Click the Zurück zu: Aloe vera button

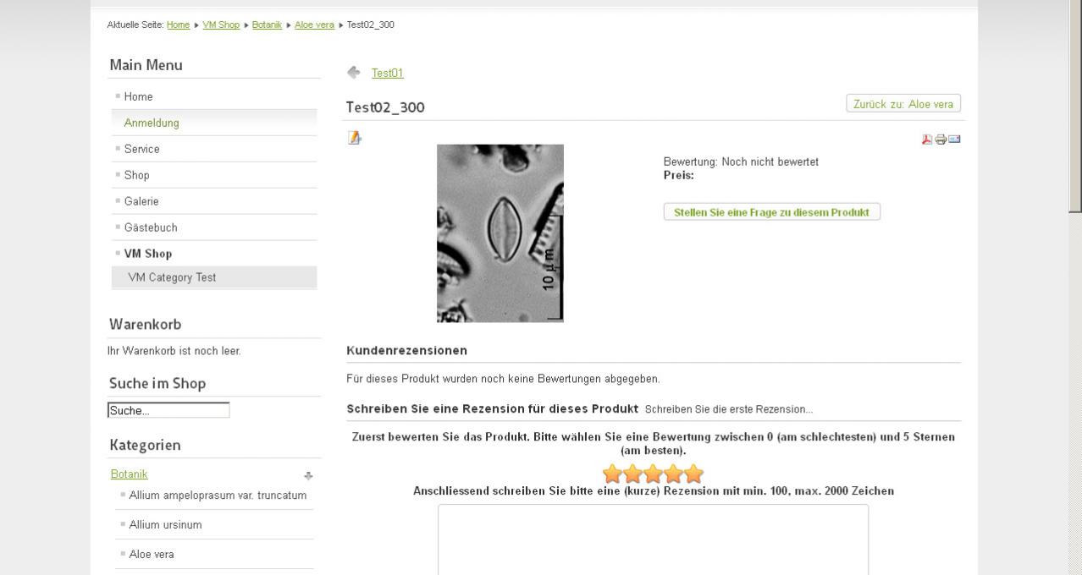point(903,104)
